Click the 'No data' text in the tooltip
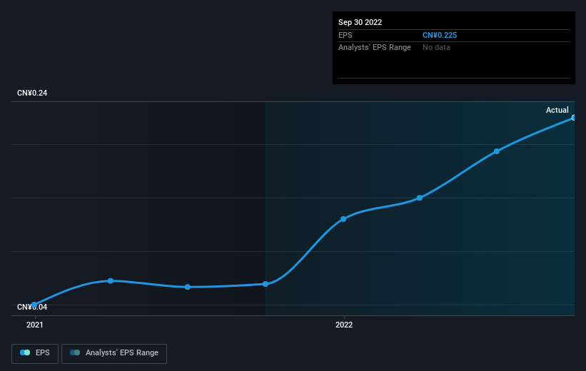 [x=436, y=48]
